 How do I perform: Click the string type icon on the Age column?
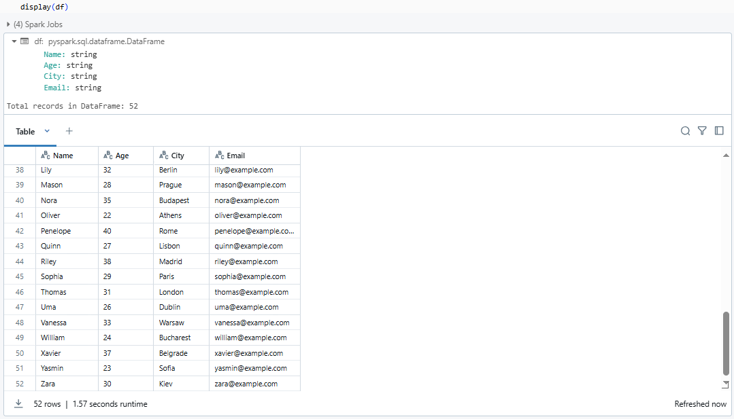[x=107, y=155]
